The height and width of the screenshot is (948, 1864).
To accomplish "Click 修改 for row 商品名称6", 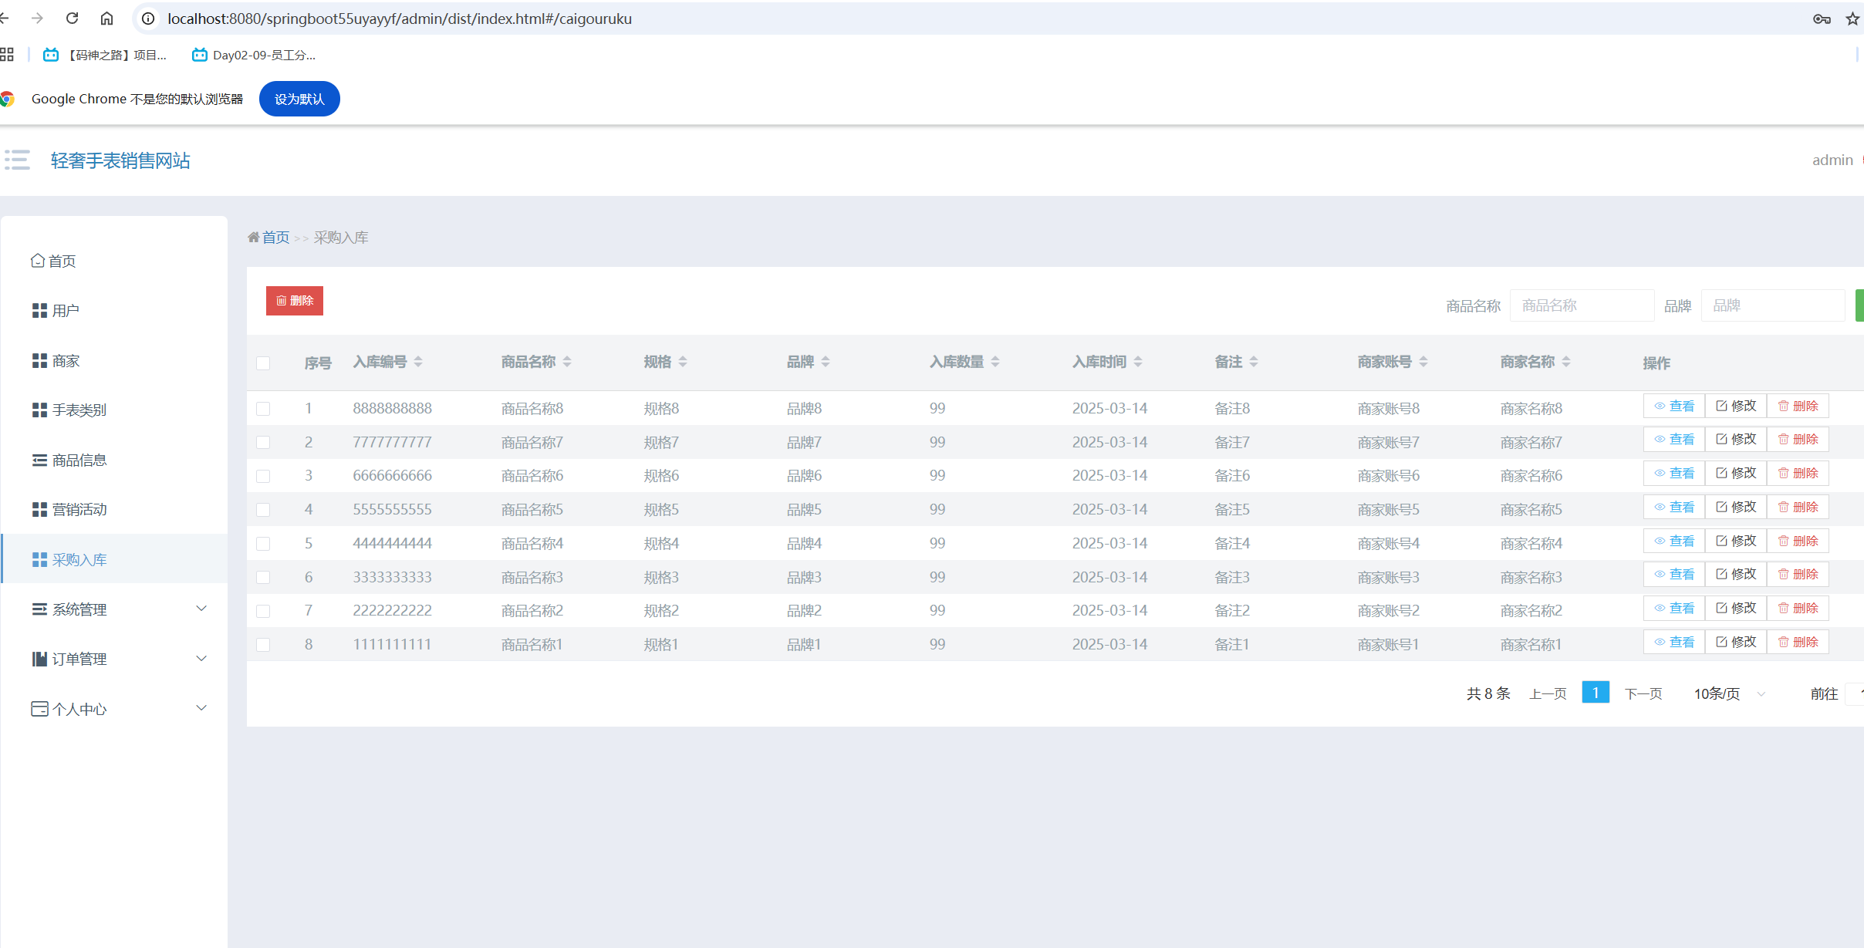I will 1736,473.
